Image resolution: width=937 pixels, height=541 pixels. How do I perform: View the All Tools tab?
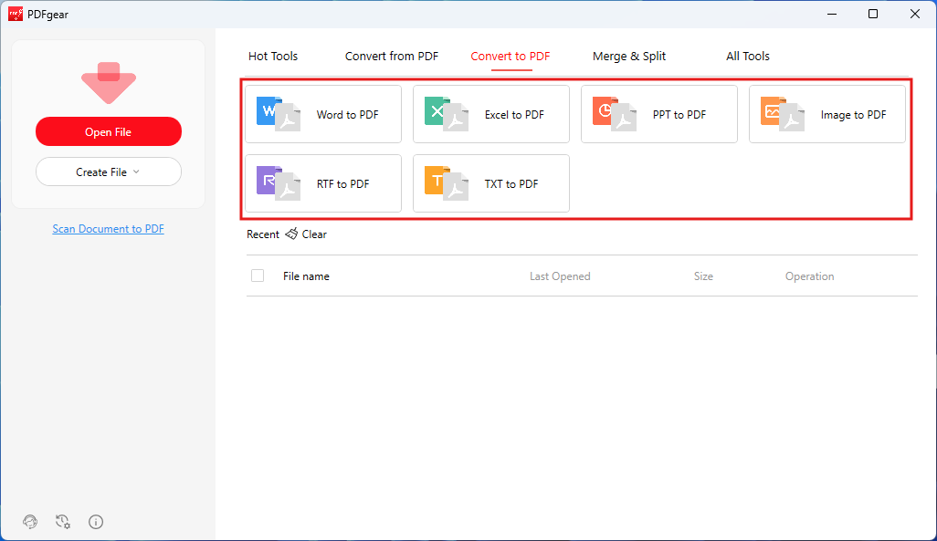pyautogui.click(x=748, y=57)
